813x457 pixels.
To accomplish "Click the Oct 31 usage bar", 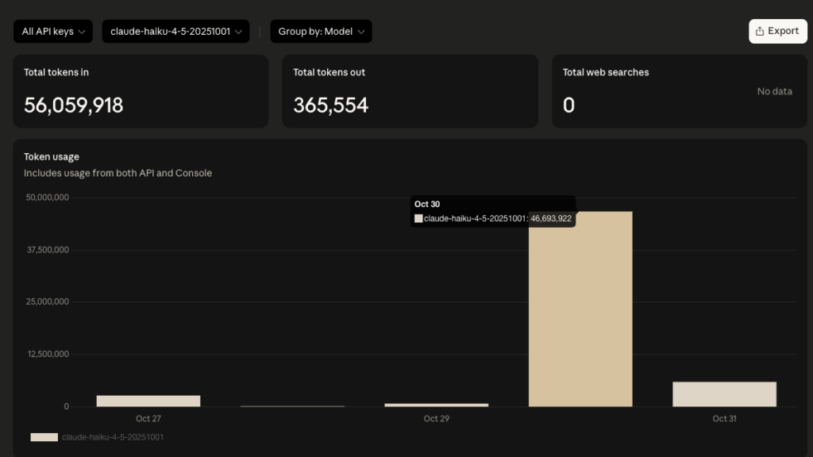I will pyautogui.click(x=724, y=394).
